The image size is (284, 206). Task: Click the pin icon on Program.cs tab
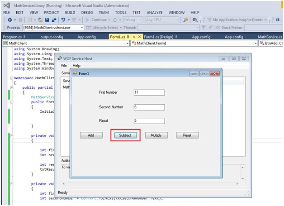(24, 37)
